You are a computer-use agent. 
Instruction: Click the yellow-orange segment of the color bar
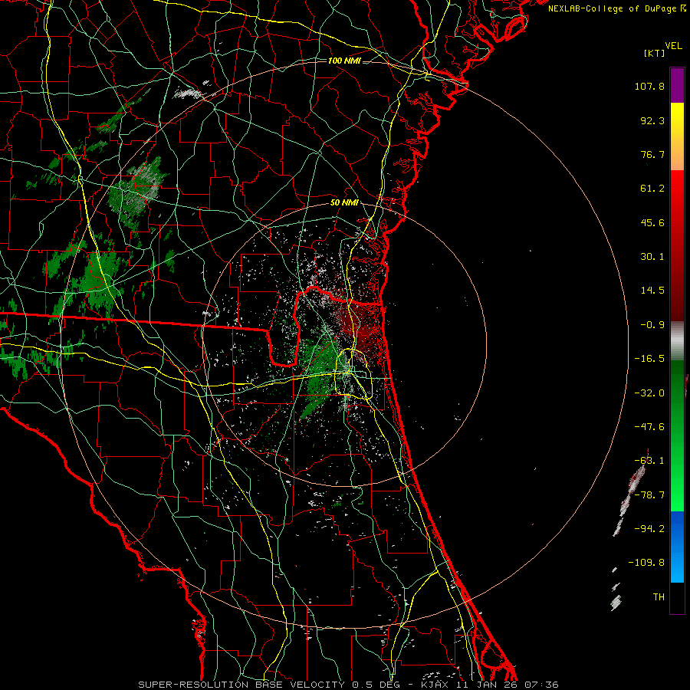tap(677, 136)
